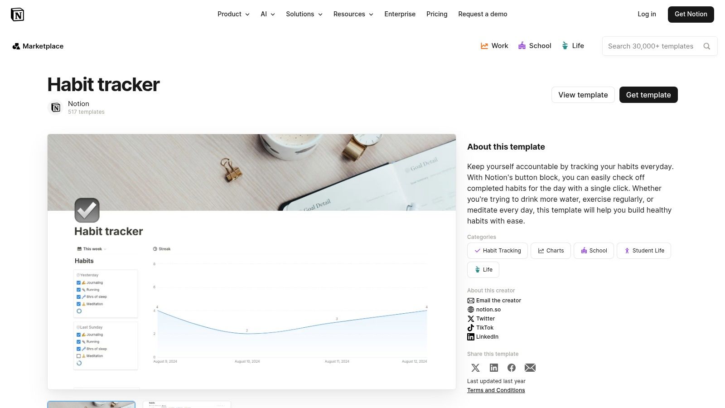The height and width of the screenshot is (408, 725).
Task: Open the notion.so creator website link
Action: point(484,310)
